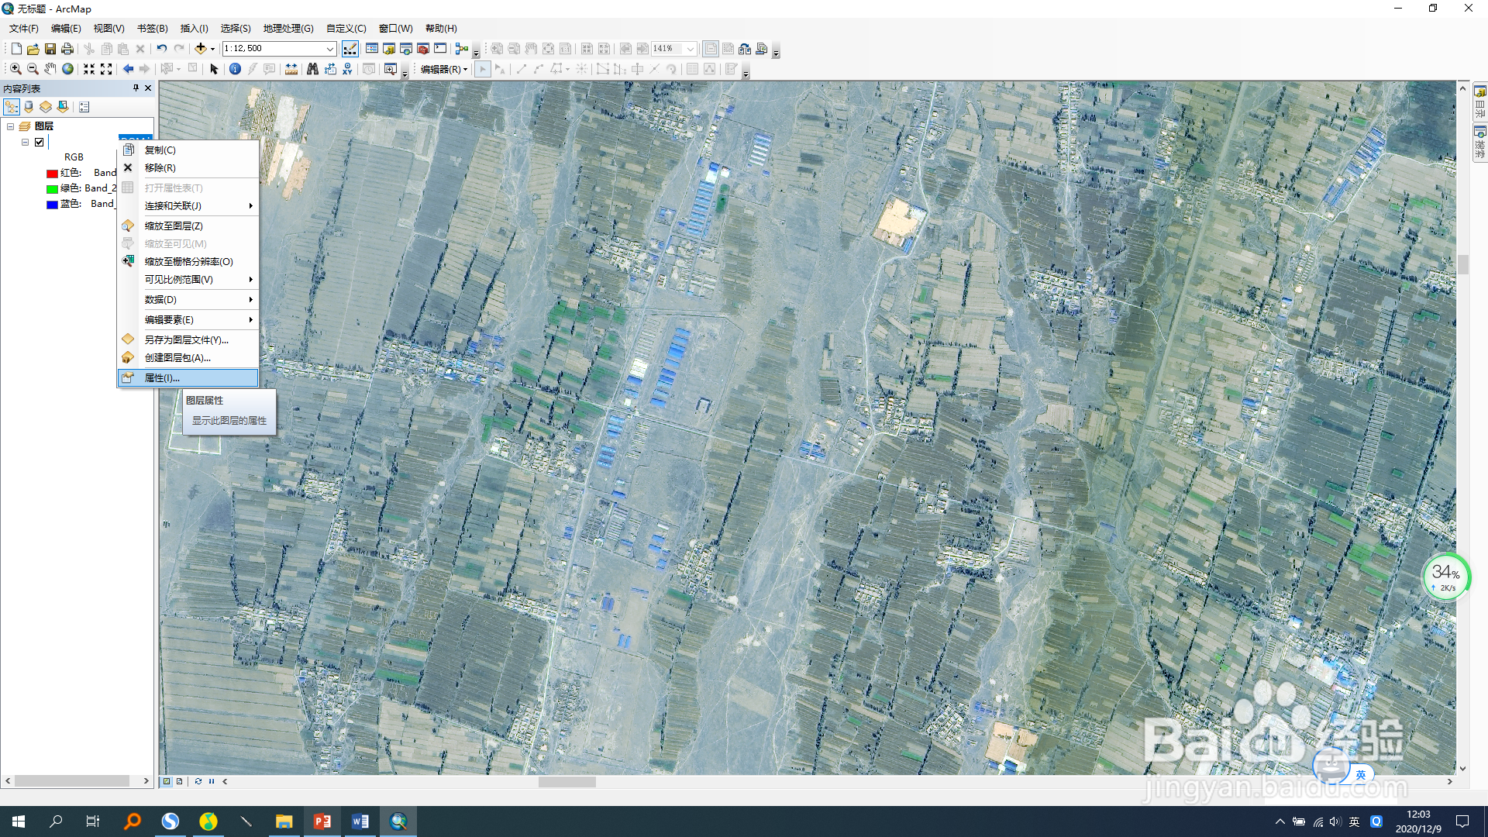1488x837 pixels.
Task: Click the Find (binoculars) tool
Action: (311, 69)
